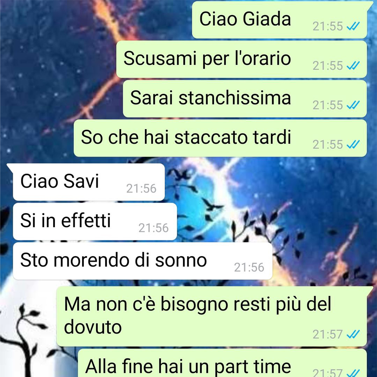The width and height of the screenshot is (377, 377).
Task: Select the 'Si in effetti' message bubble
Action: click(x=95, y=221)
